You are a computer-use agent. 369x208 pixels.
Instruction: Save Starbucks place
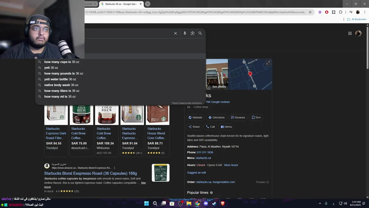pos(256,118)
